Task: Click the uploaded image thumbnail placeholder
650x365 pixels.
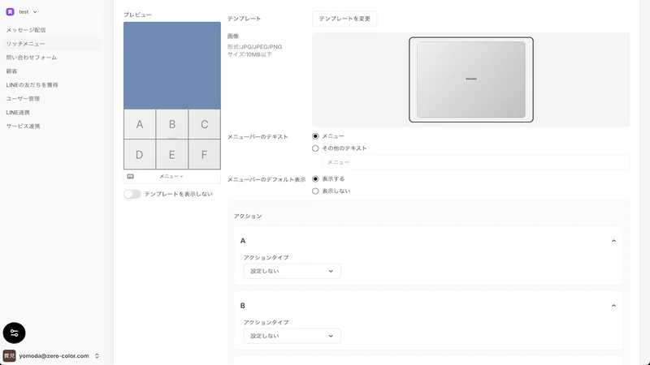Action: [471, 79]
